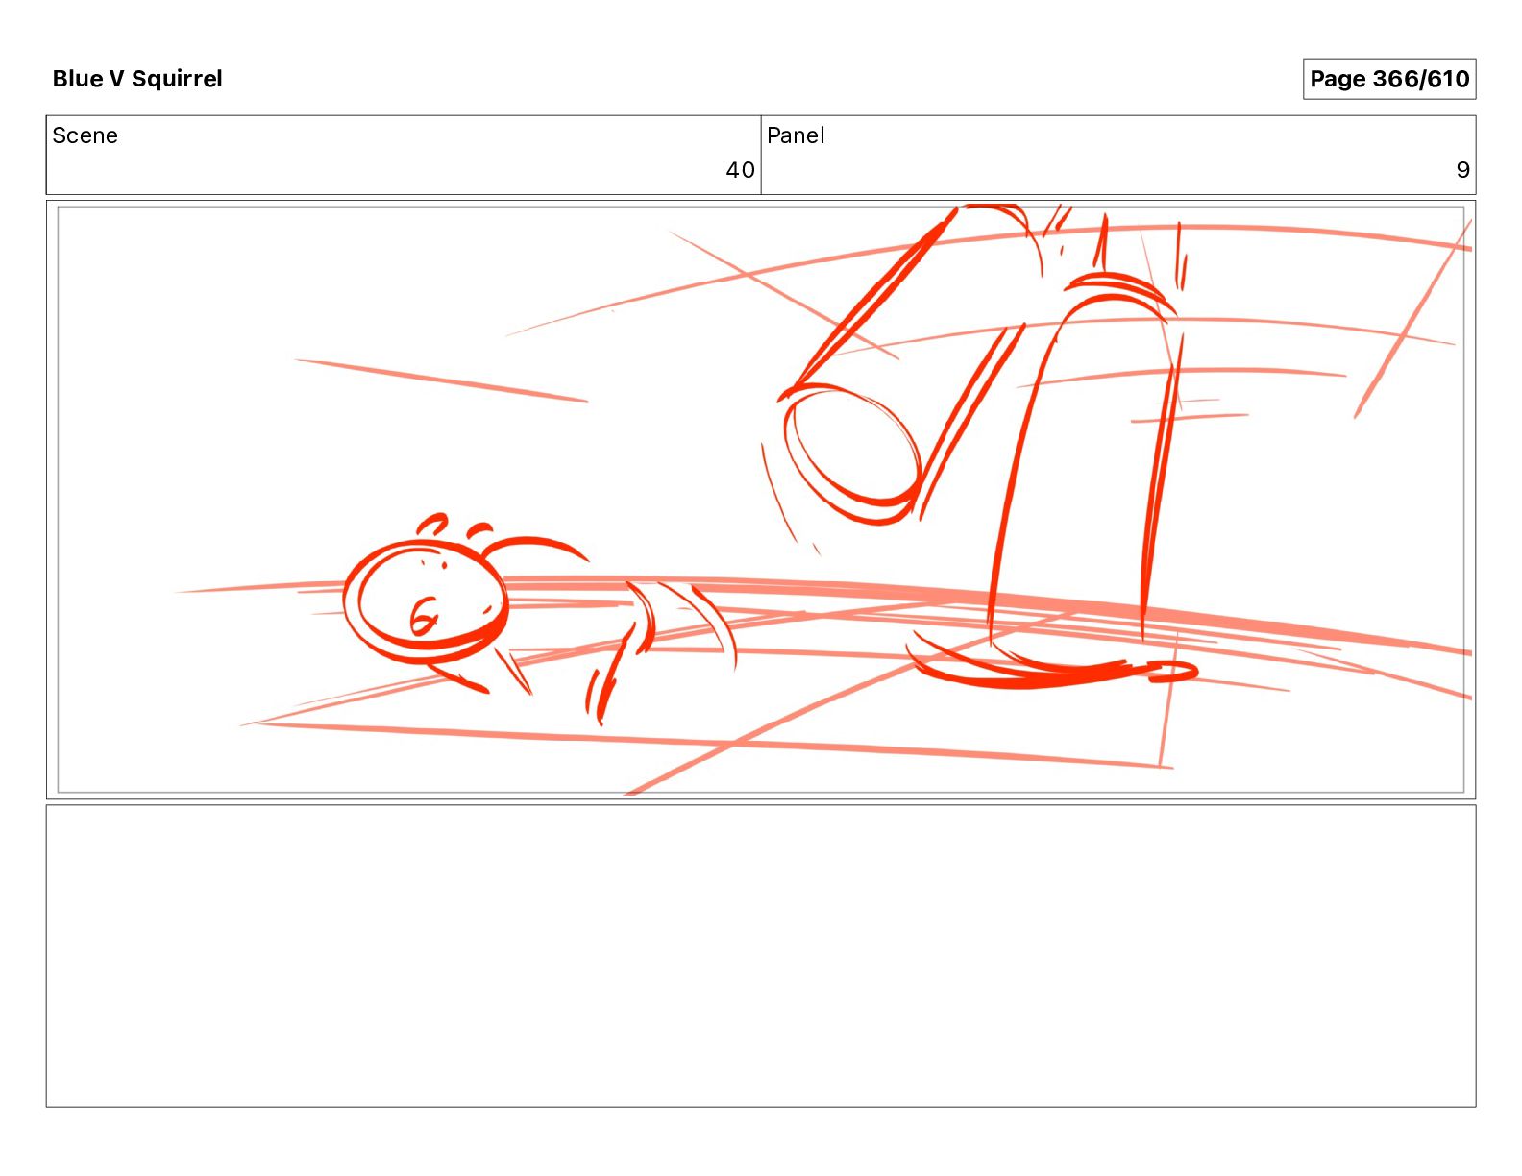Click the 'Panel' field label
Screen dimensions: 1522x1176
pyautogui.click(x=796, y=135)
